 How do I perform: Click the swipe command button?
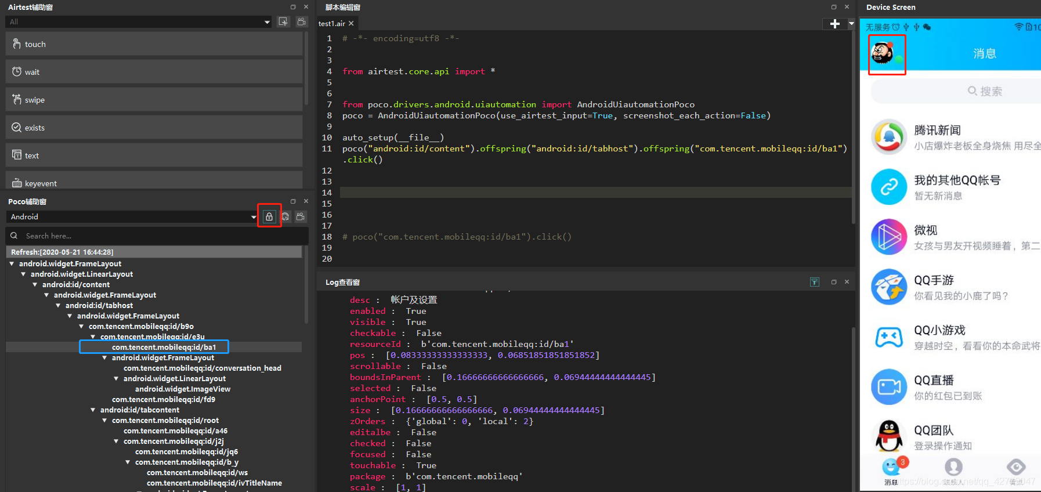[x=154, y=100]
